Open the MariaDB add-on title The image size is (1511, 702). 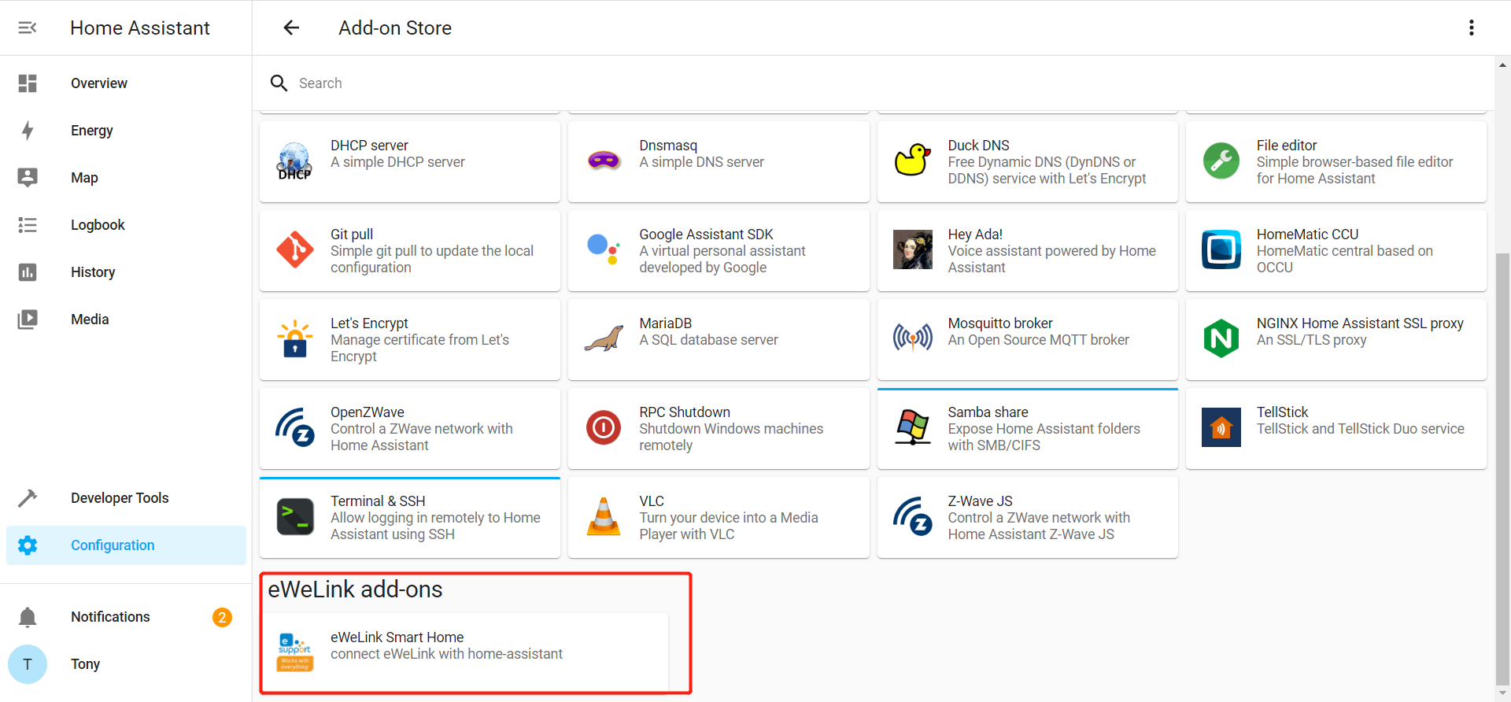[x=666, y=323]
